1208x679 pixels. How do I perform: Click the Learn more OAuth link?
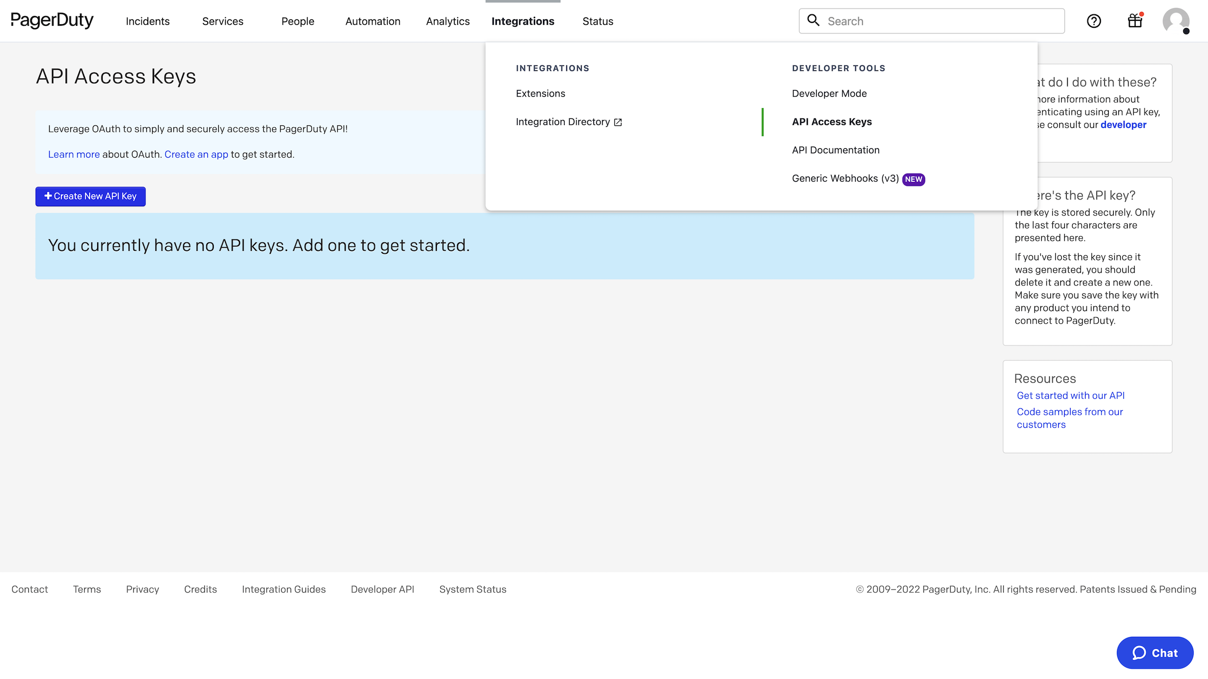74,154
